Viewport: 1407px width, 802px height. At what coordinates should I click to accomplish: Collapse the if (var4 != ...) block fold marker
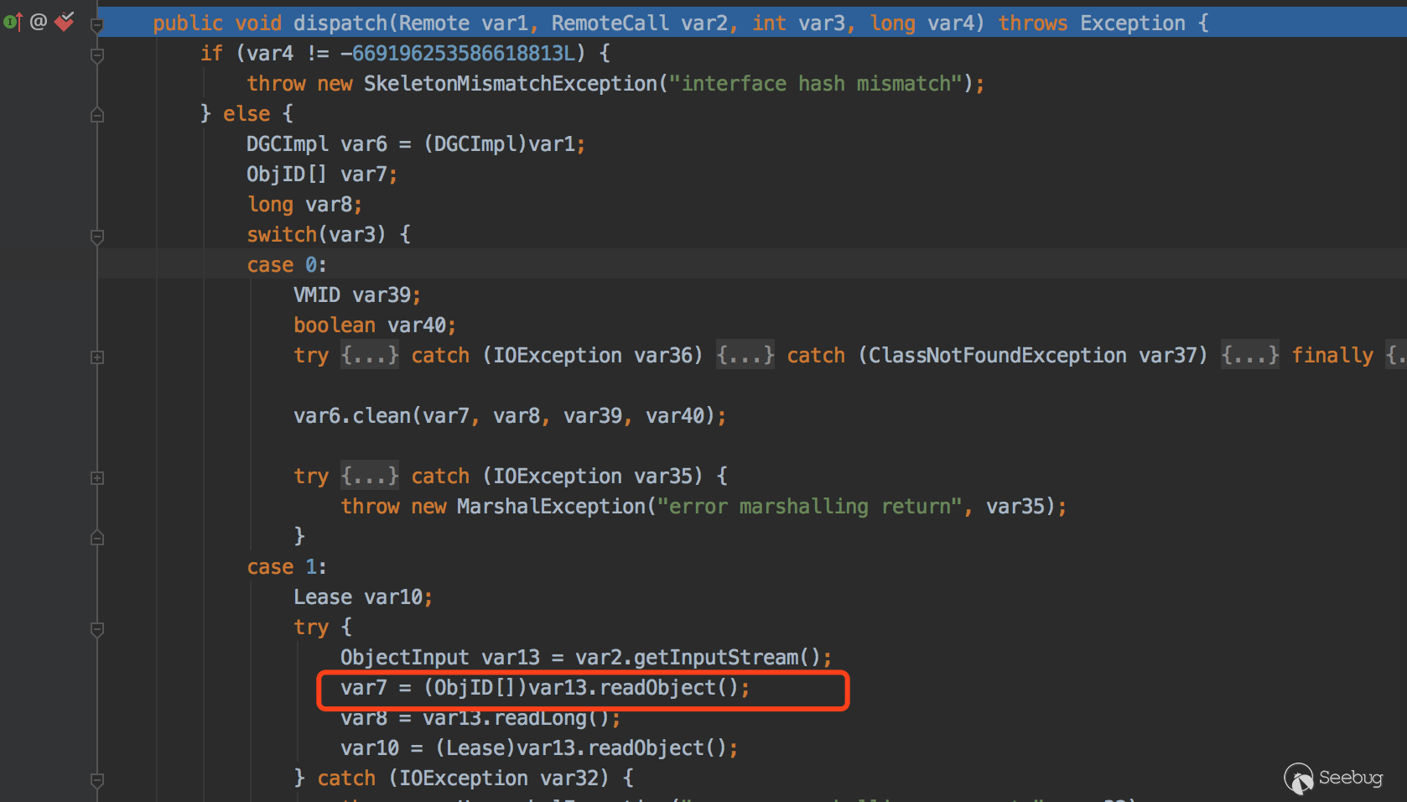coord(97,55)
